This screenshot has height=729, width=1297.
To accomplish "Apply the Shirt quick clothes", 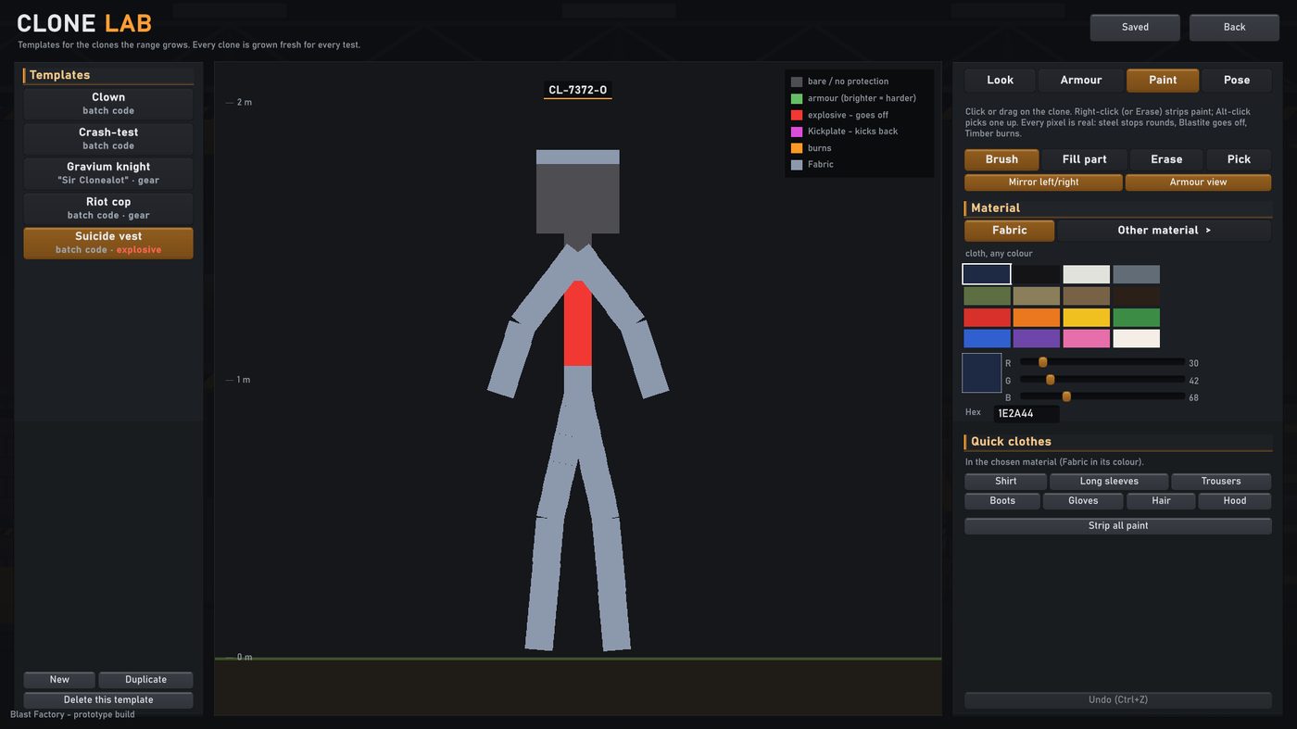I will coord(1005,482).
